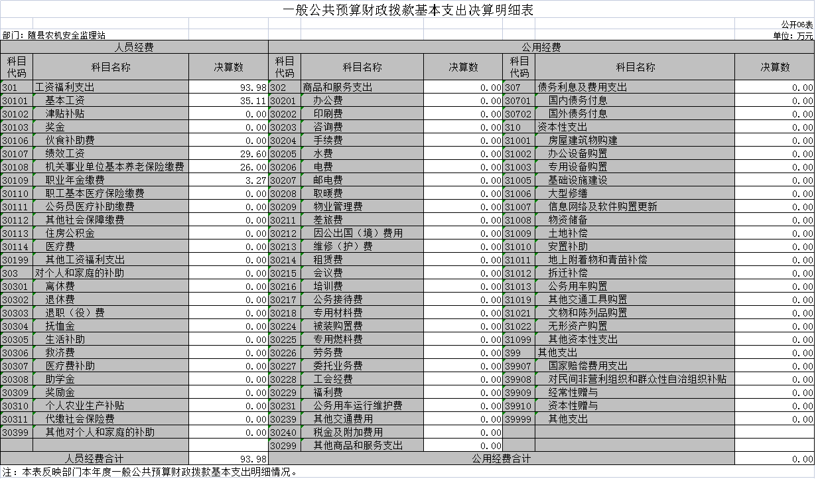Select the 机关事业单位基本养老保险缴费 amount 26.00
This screenshot has width=816, height=479.
pos(228,167)
